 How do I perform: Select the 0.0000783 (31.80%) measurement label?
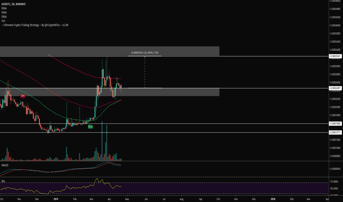tap(145, 53)
